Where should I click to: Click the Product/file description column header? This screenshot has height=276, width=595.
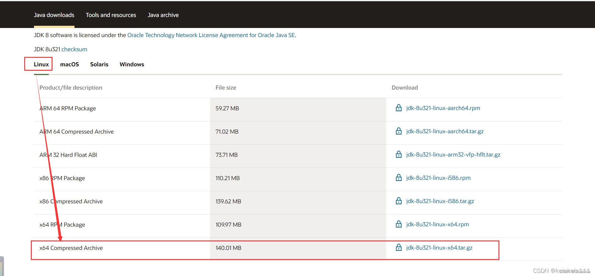[x=71, y=88]
